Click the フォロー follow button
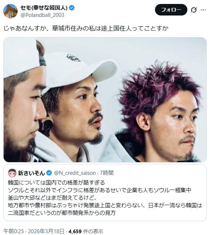This screenshot has width=210, height=235. (171, 10)
